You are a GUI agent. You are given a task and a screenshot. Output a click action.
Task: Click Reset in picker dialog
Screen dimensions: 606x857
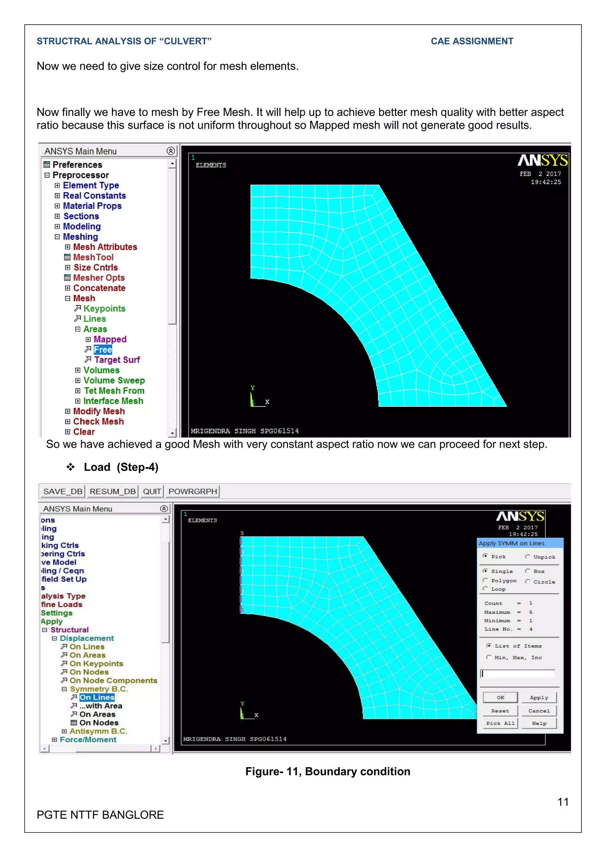coord(500,711)
